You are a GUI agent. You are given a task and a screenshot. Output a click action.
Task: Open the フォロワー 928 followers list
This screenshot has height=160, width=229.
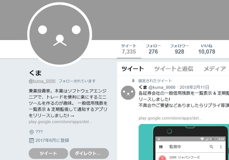coord(180,49)
